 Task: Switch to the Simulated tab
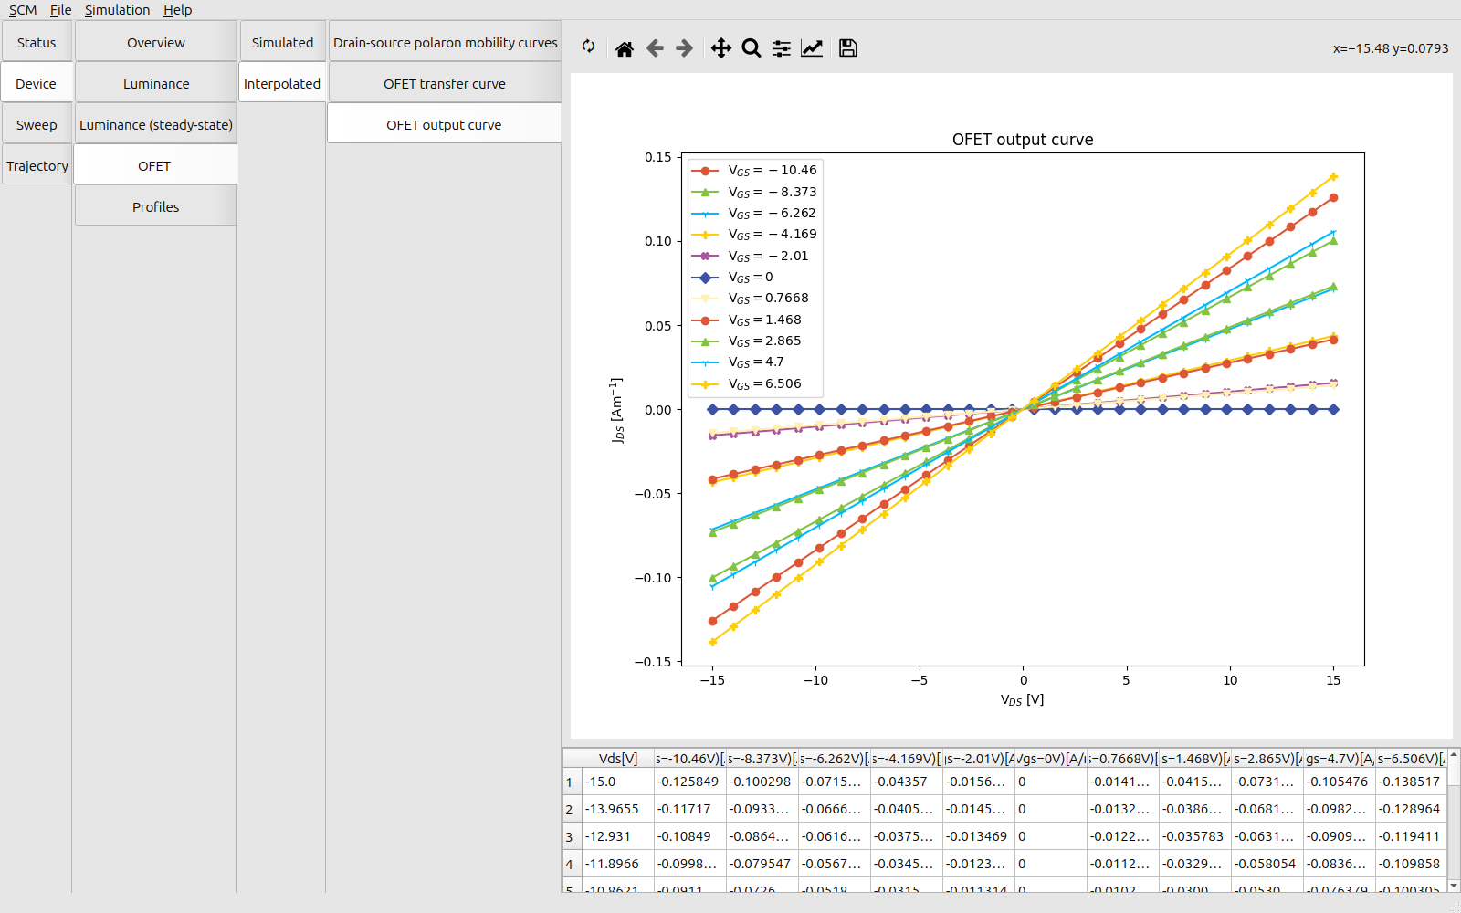click(282, 43)
